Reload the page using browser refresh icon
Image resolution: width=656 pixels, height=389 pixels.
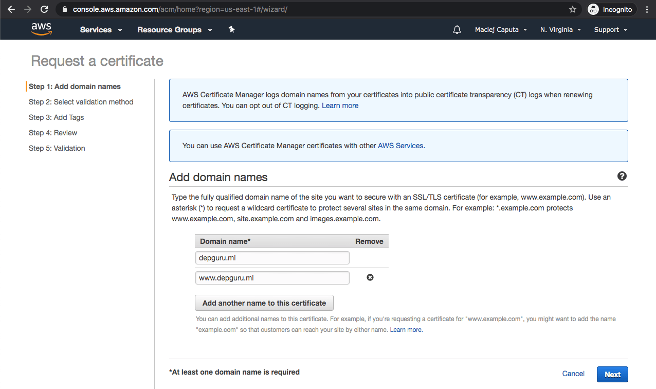44,9
